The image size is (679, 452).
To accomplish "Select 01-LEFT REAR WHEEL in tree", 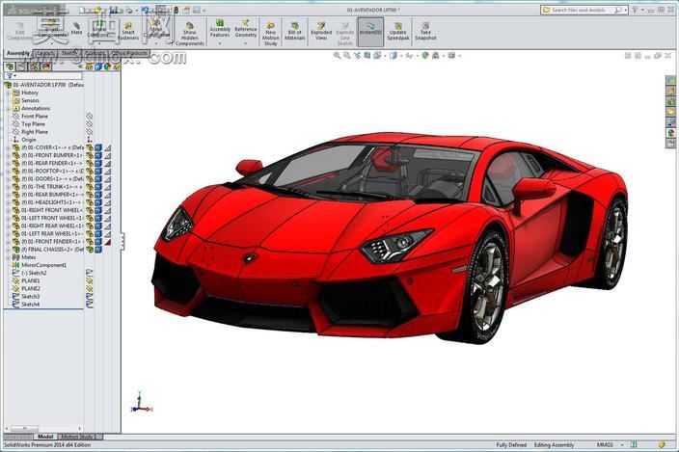I will click(x=52, y=233).
